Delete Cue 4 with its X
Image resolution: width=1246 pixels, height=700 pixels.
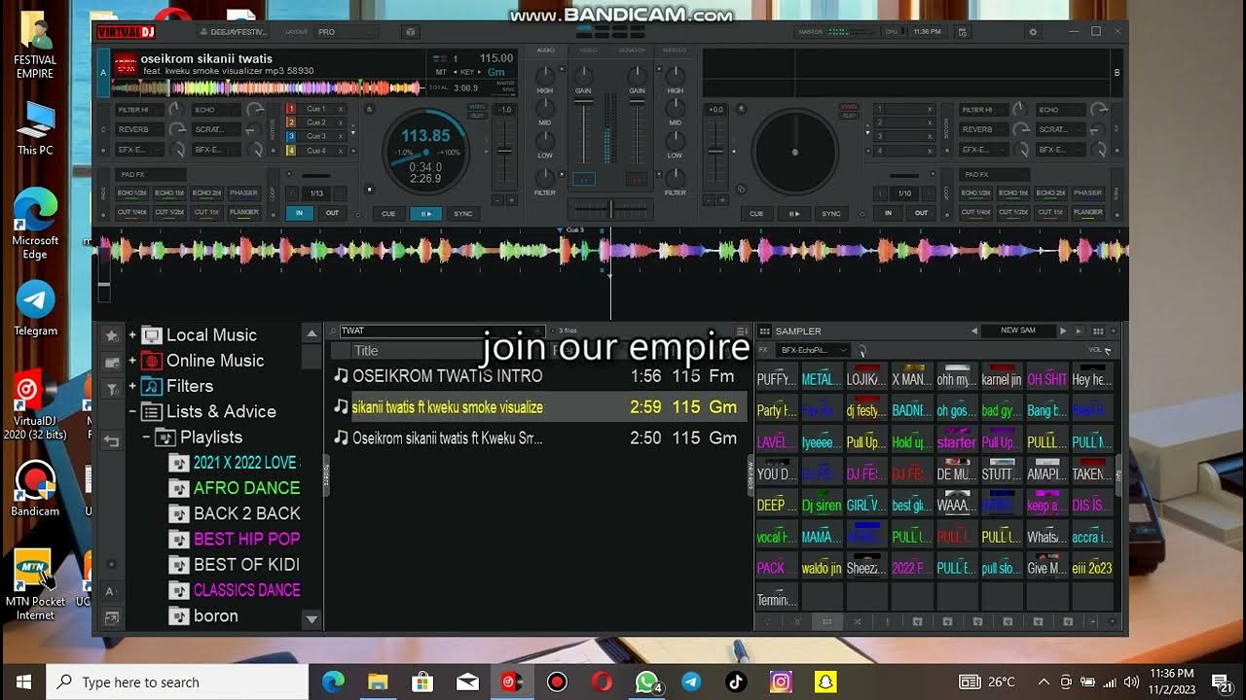pyautogui.click(x=341, y=151)
